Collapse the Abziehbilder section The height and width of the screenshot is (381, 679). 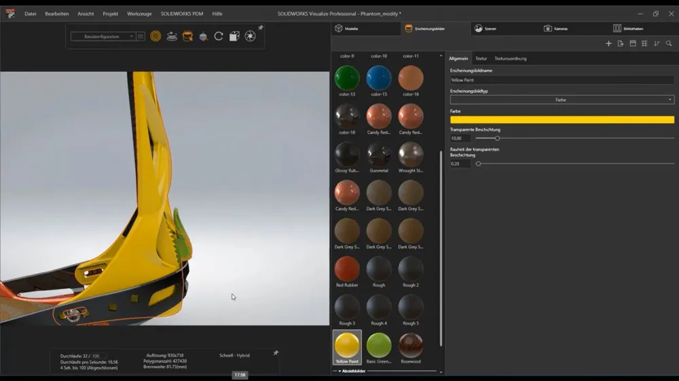(x=340, y=371)
